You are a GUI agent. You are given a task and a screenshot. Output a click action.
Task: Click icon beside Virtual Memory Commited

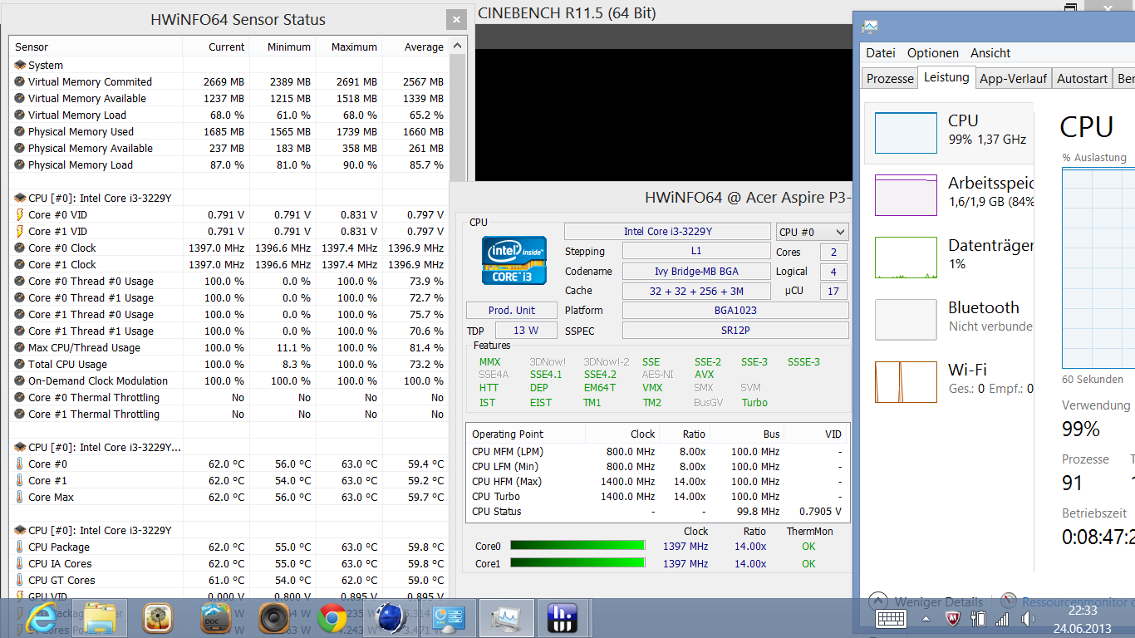(20, 81)
